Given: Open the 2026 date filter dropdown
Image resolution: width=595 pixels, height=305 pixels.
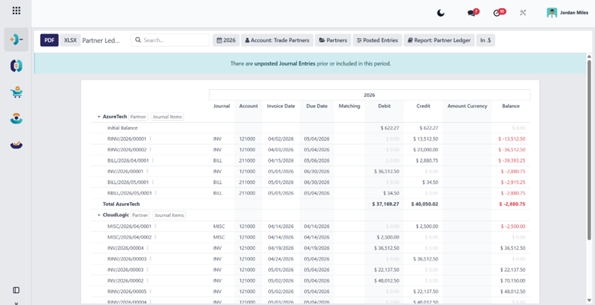Looking at the screenshot, I should pyautogui.click(x=226, y=40).
